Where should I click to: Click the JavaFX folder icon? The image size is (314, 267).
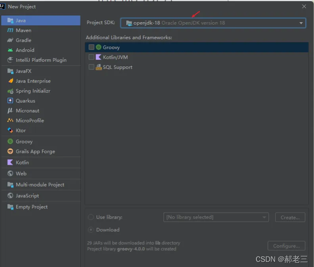point(10,71)
